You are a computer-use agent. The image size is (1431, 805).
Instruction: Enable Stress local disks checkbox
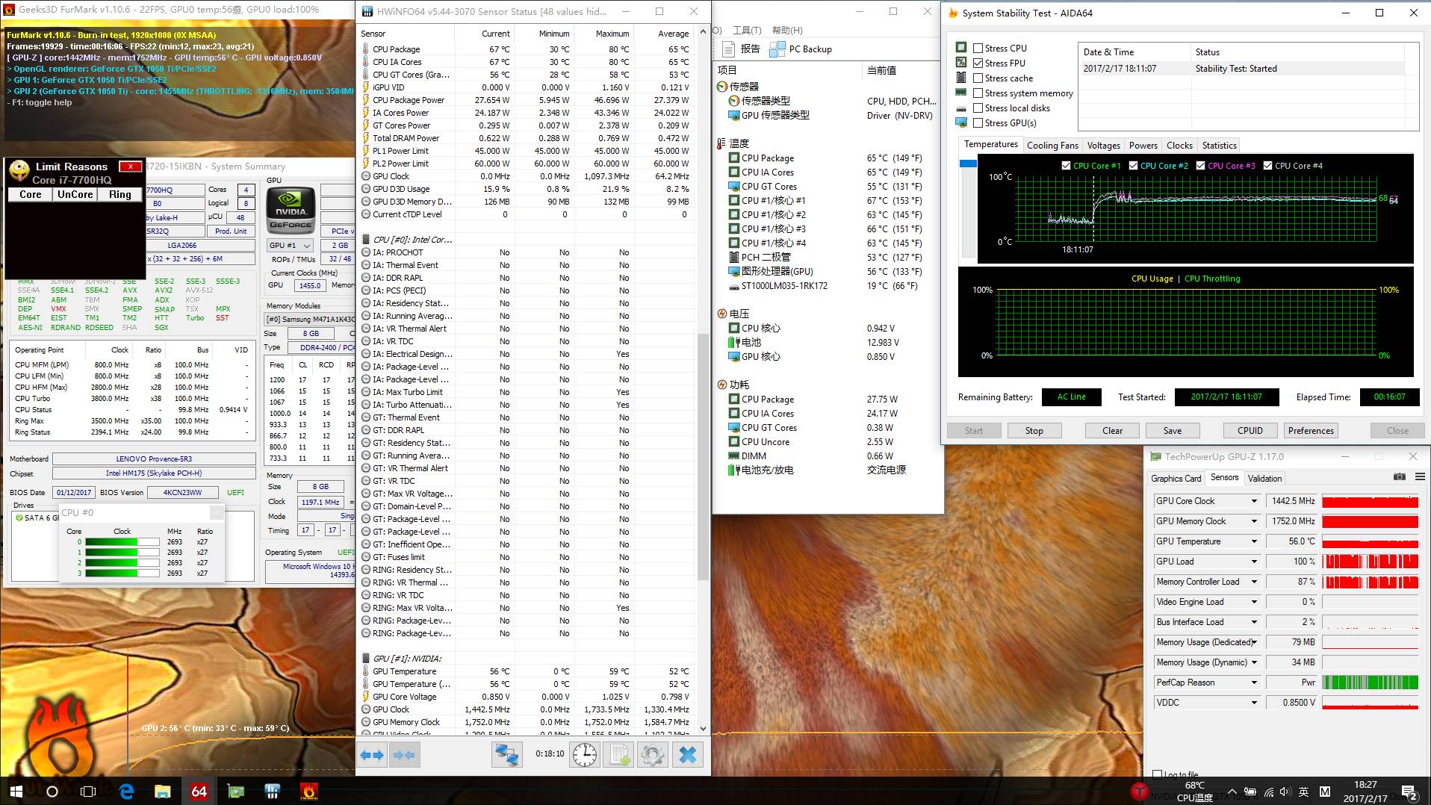click(x=978, y=108)
